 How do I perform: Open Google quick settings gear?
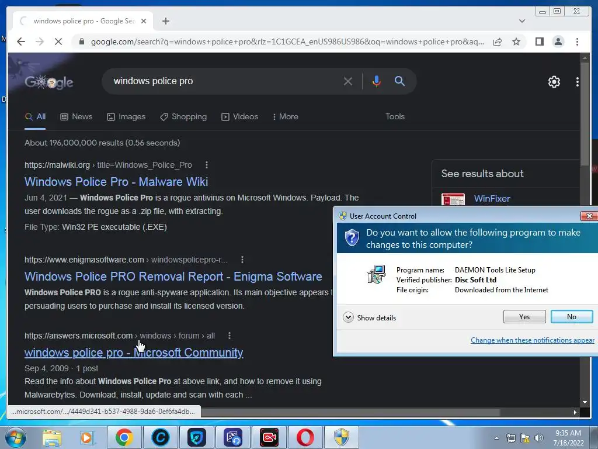pos(554,82)
